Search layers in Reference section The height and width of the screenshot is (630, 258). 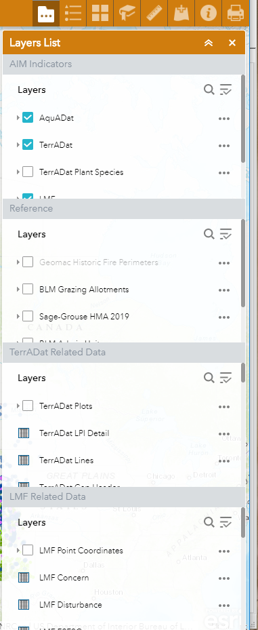pyautogui.click(x=209, y=234)
